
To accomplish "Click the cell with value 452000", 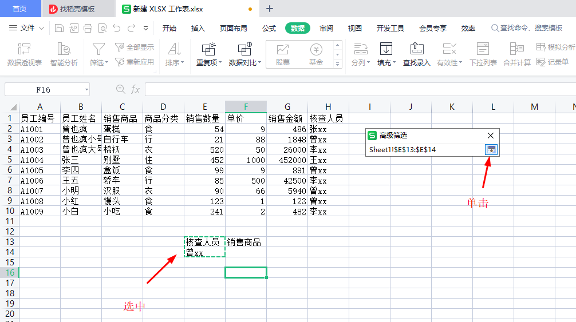I will [287, 160].
